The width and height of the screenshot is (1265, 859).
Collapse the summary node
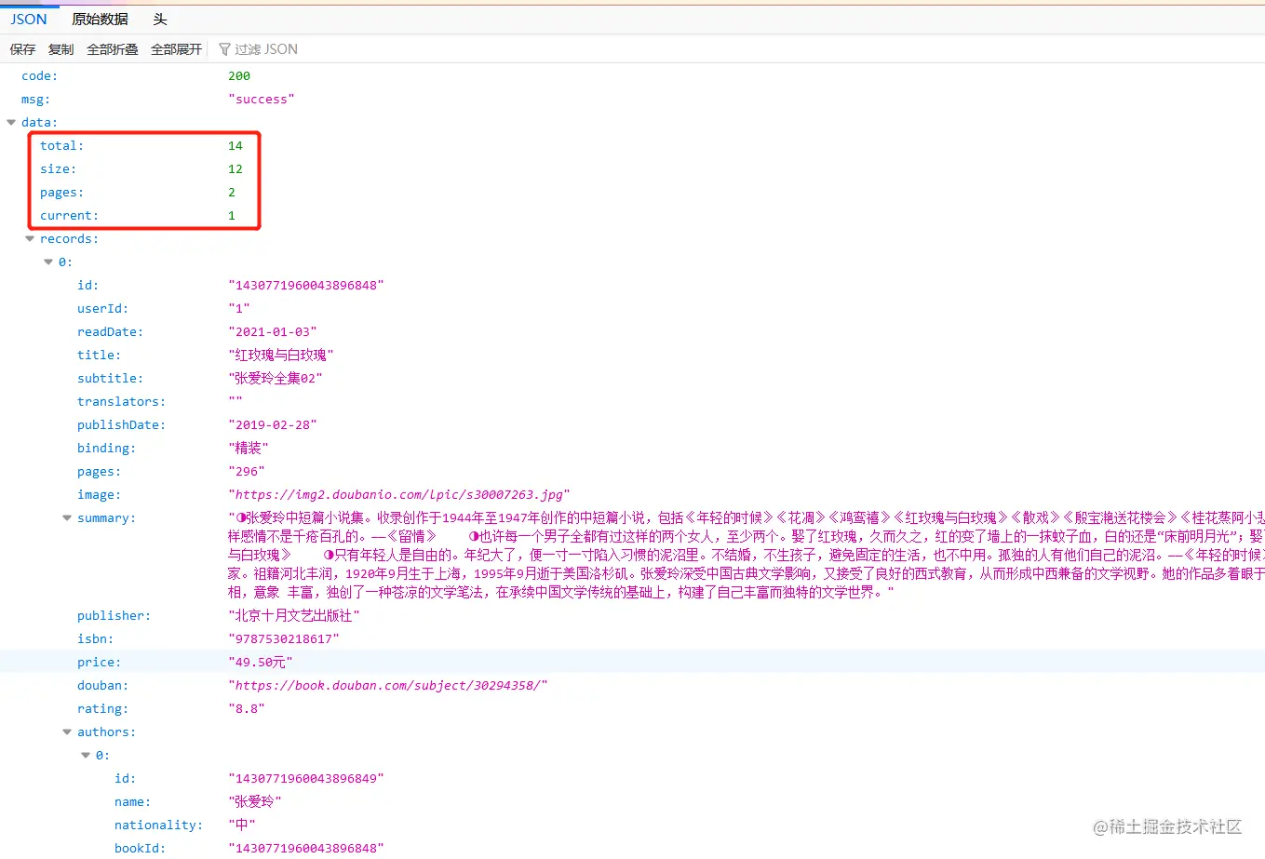(x=67, y=518)
